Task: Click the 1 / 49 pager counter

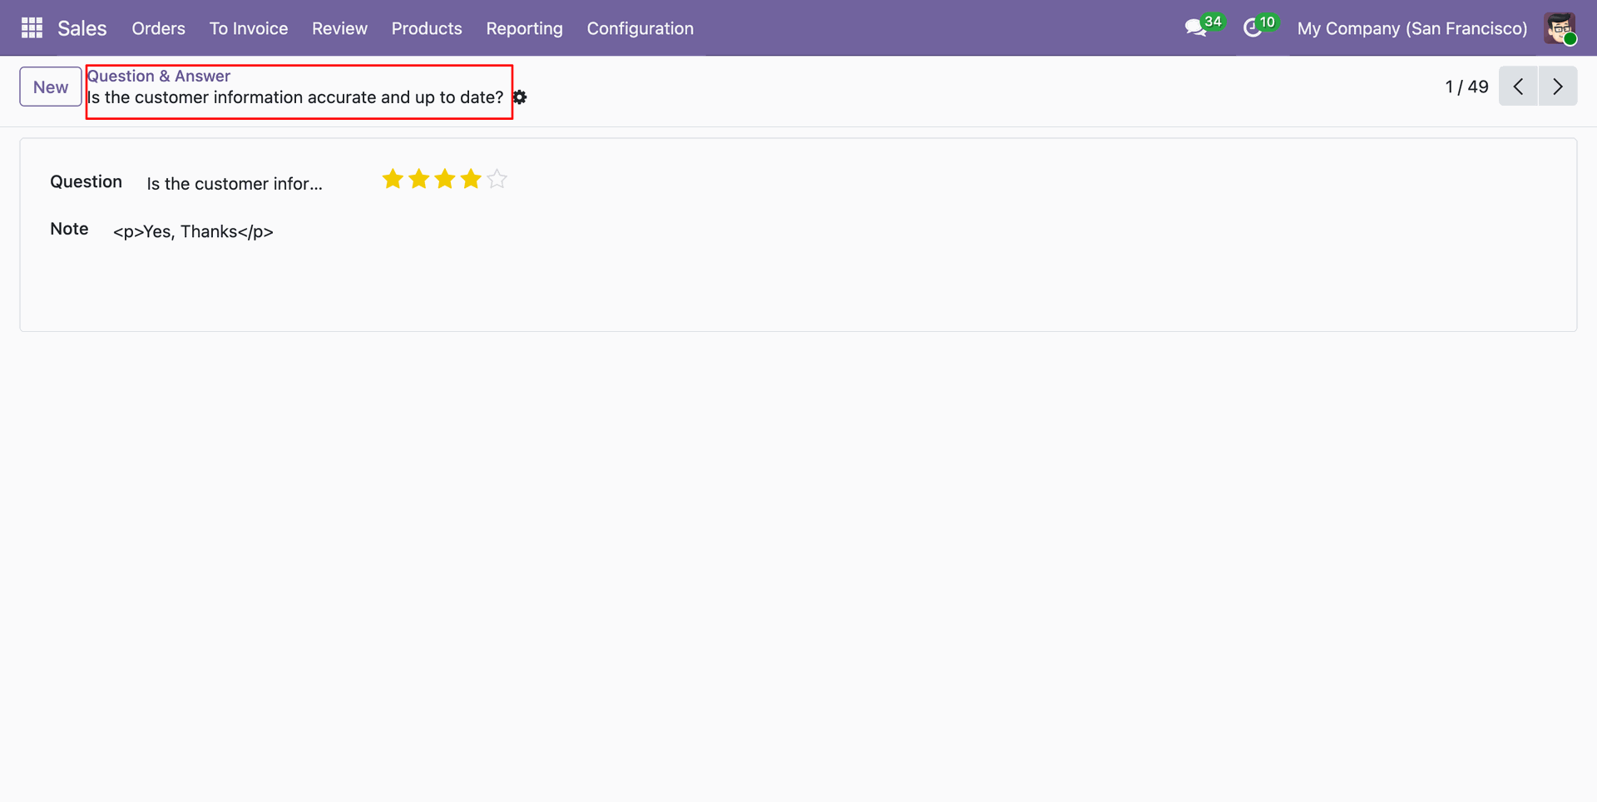Action: 1466,87
